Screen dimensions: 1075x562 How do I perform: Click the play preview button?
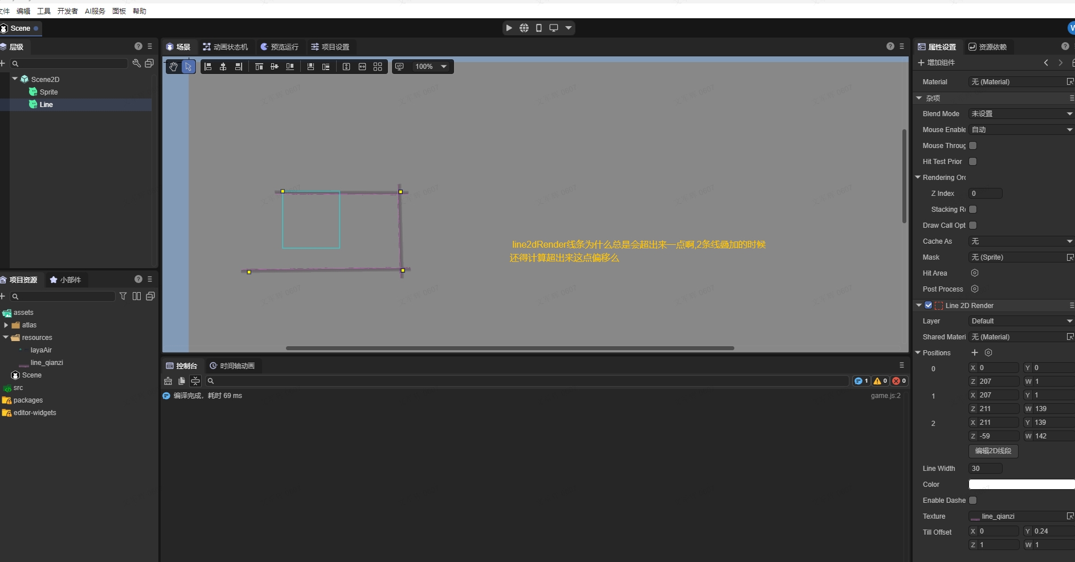coord(509,28)
